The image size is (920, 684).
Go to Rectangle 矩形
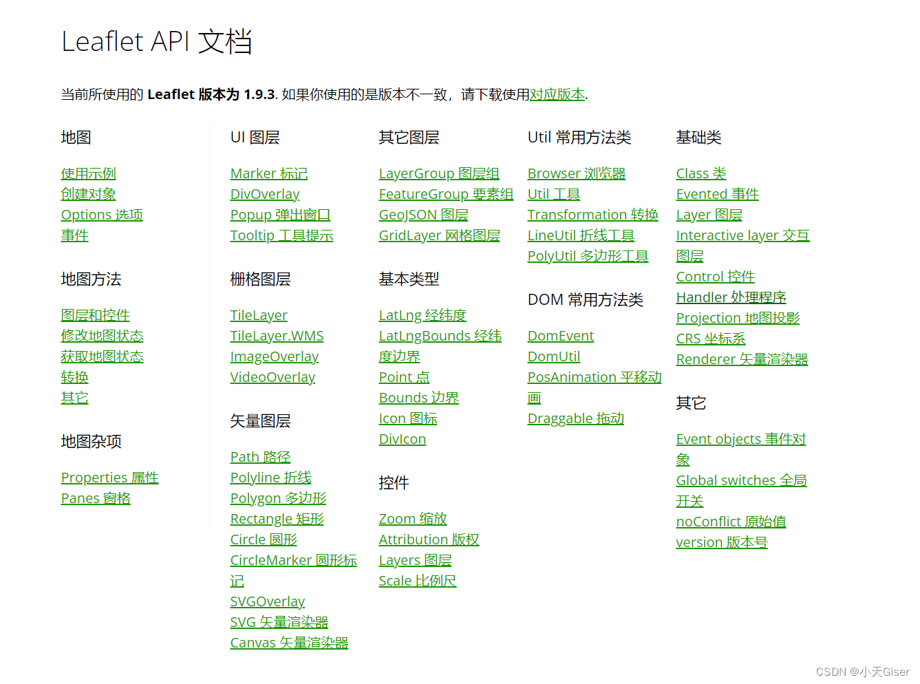point(277,519)
